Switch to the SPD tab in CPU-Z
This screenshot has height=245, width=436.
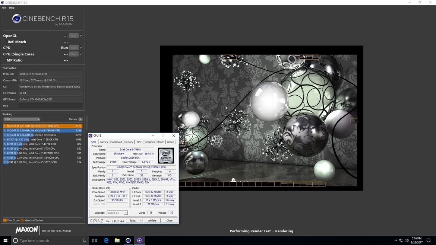(139, 142)
